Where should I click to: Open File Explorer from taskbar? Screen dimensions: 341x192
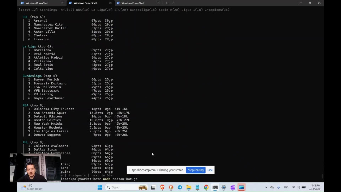point(189,187)
